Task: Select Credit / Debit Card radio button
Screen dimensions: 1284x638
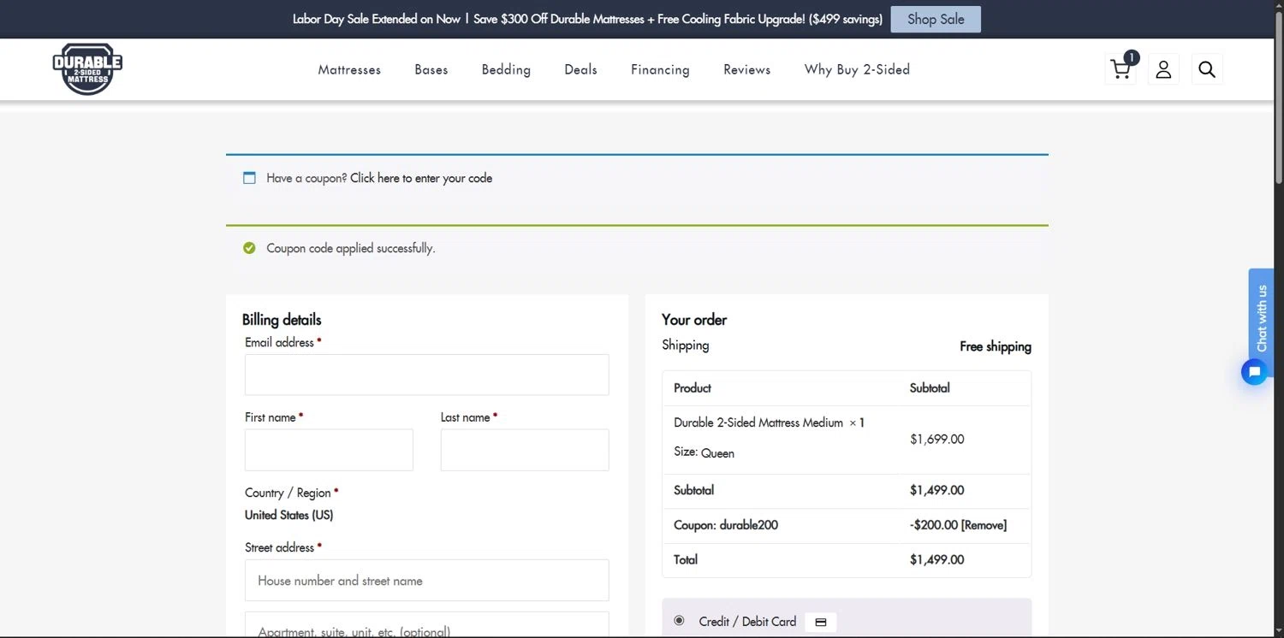Action: click(x=679, y=620)
